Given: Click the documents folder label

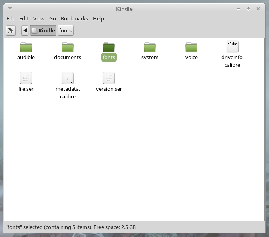Looking at the screenshot, I should click(x=68, y=57).
